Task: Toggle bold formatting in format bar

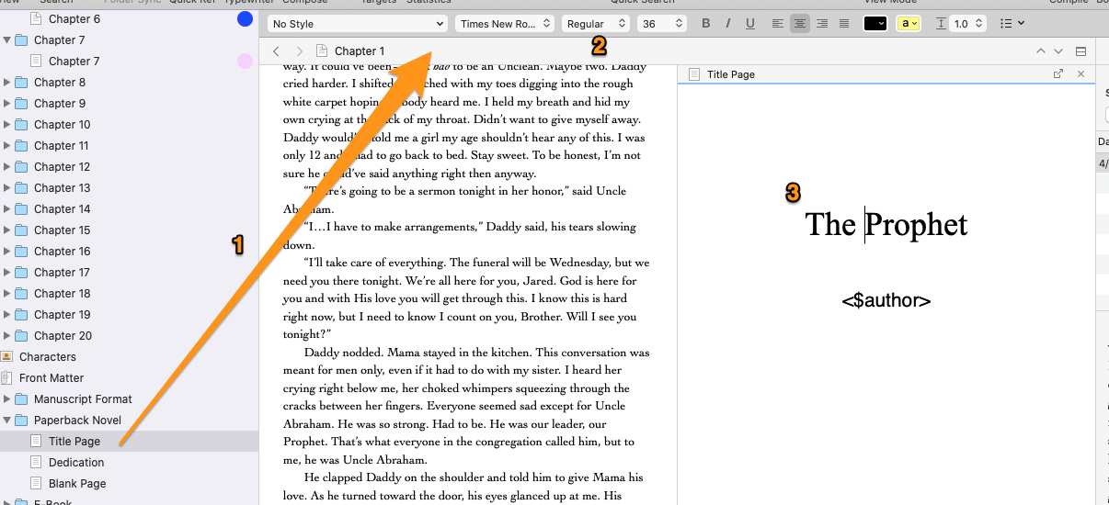Action: [x=706, y=24]
